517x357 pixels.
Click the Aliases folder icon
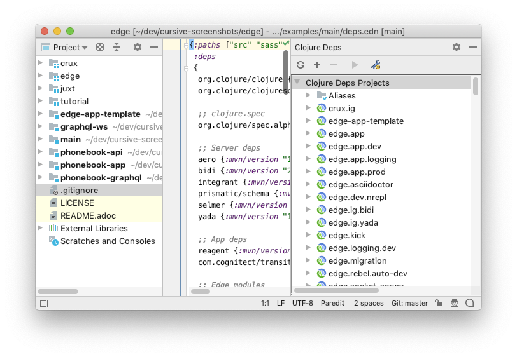tap(321, 96)
